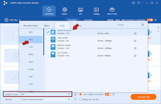This screenshot has width=161, height=104.
Task: Click the search magnifier icon
Action: tap(143, 25)
